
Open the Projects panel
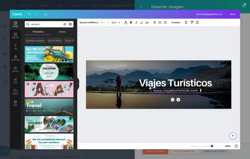point(15,91)
